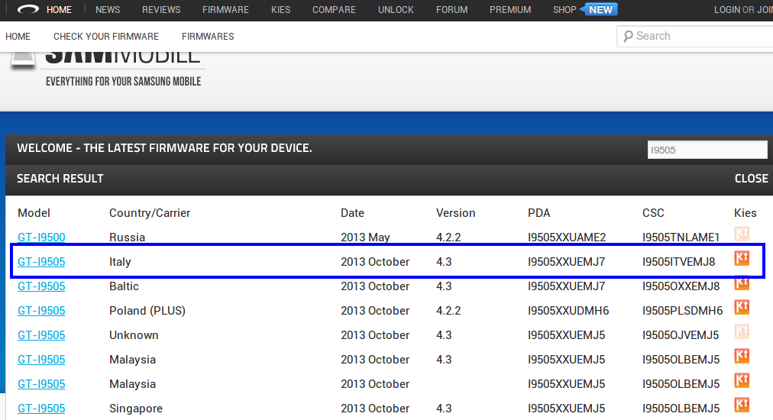The width and height of the screenshot is (773, 420).
Task: Click the Singapore country cell
Action: tap(136, 409)
